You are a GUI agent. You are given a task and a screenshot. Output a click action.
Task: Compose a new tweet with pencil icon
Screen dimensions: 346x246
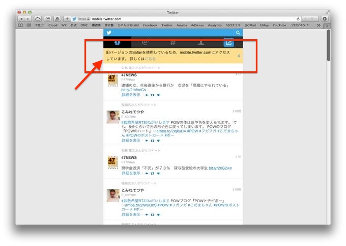point(228,43)
